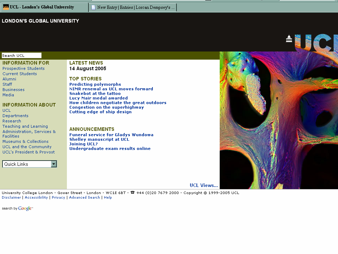Open Undergraduate exam results online link
Image resolution: width=338 pixels, height=254 pixels.
[110, 149]
